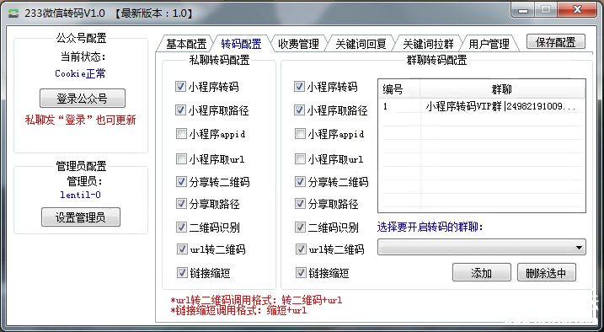The height and width of the screenshot is (332, 604).
Task: Open the 基本配置 tab
Action: [185, 44]
